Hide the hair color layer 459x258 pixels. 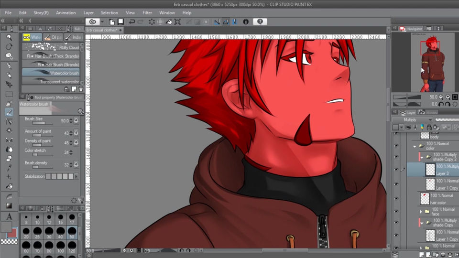pos(396,199)
